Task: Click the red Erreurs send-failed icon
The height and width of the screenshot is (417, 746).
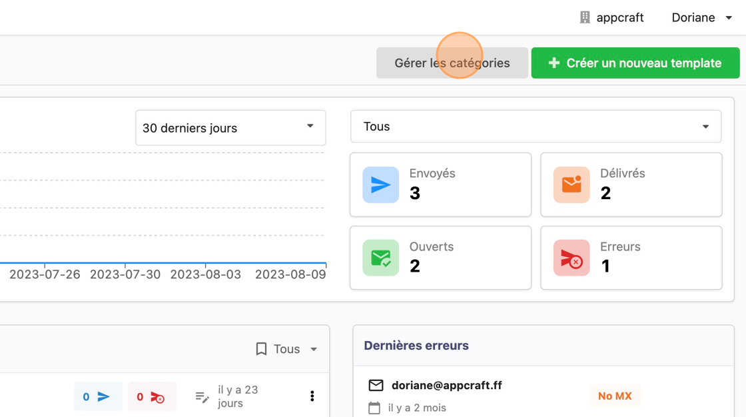Action: [x=571, y=258]
